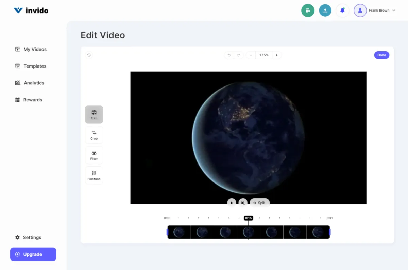This screenshot has width=408, height=270.
Task: Toggle the mute audio button
Action: (x=243, y=203)
